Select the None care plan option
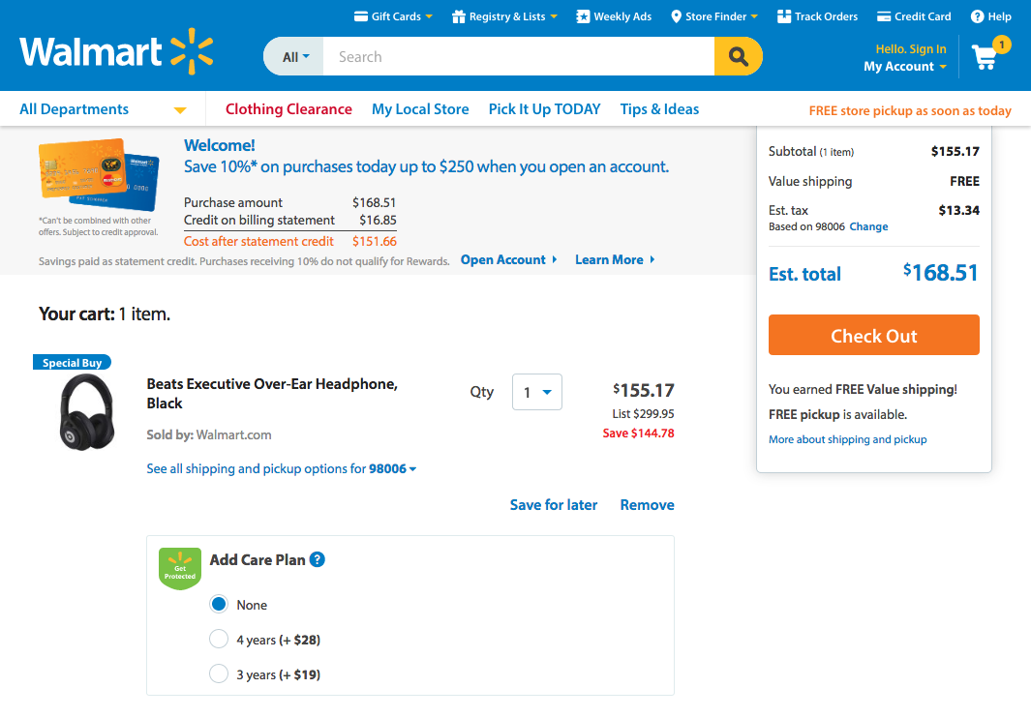Viewport: 1031px width, 718px height. pyautogui.click(x=219, y=604)
